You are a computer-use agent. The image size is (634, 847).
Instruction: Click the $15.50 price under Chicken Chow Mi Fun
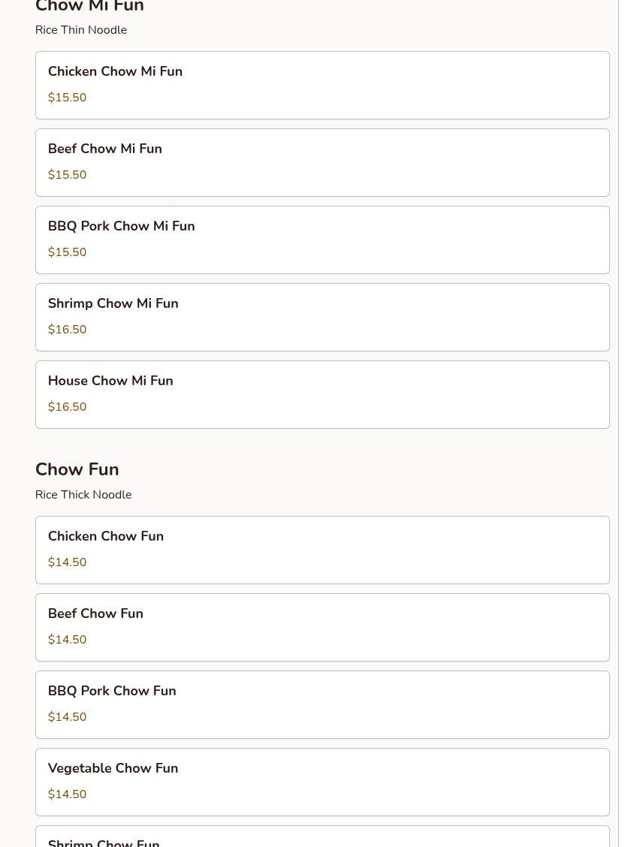(67, 97)
